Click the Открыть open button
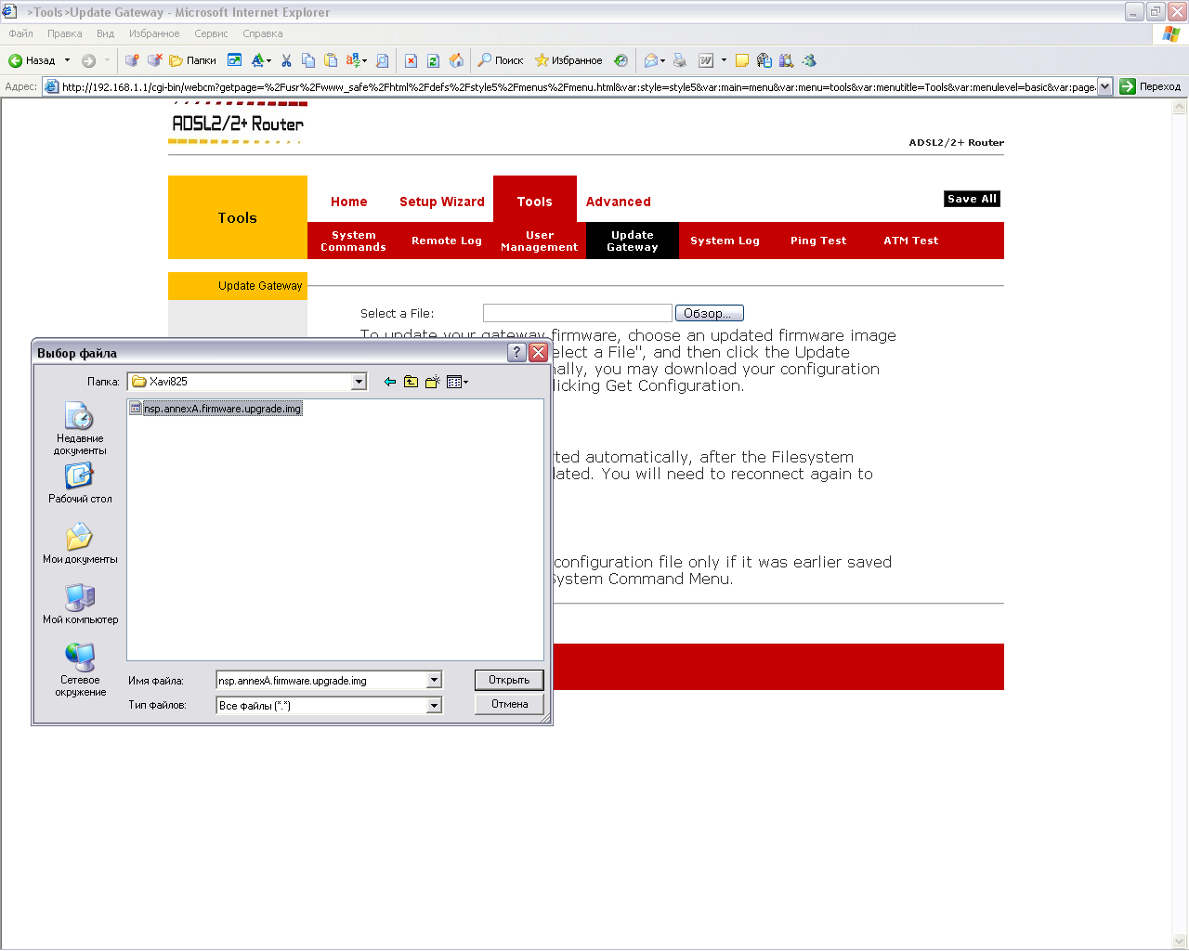This screenshot has width=1189, height=951. tap(509, 680)
